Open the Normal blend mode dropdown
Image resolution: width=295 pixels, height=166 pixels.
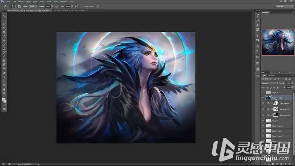[x=270, y=83]
